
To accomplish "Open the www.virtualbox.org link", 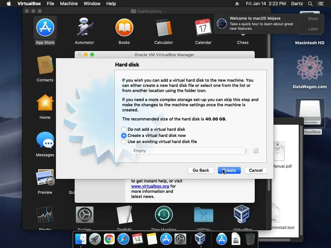I will tap(150, 186).
